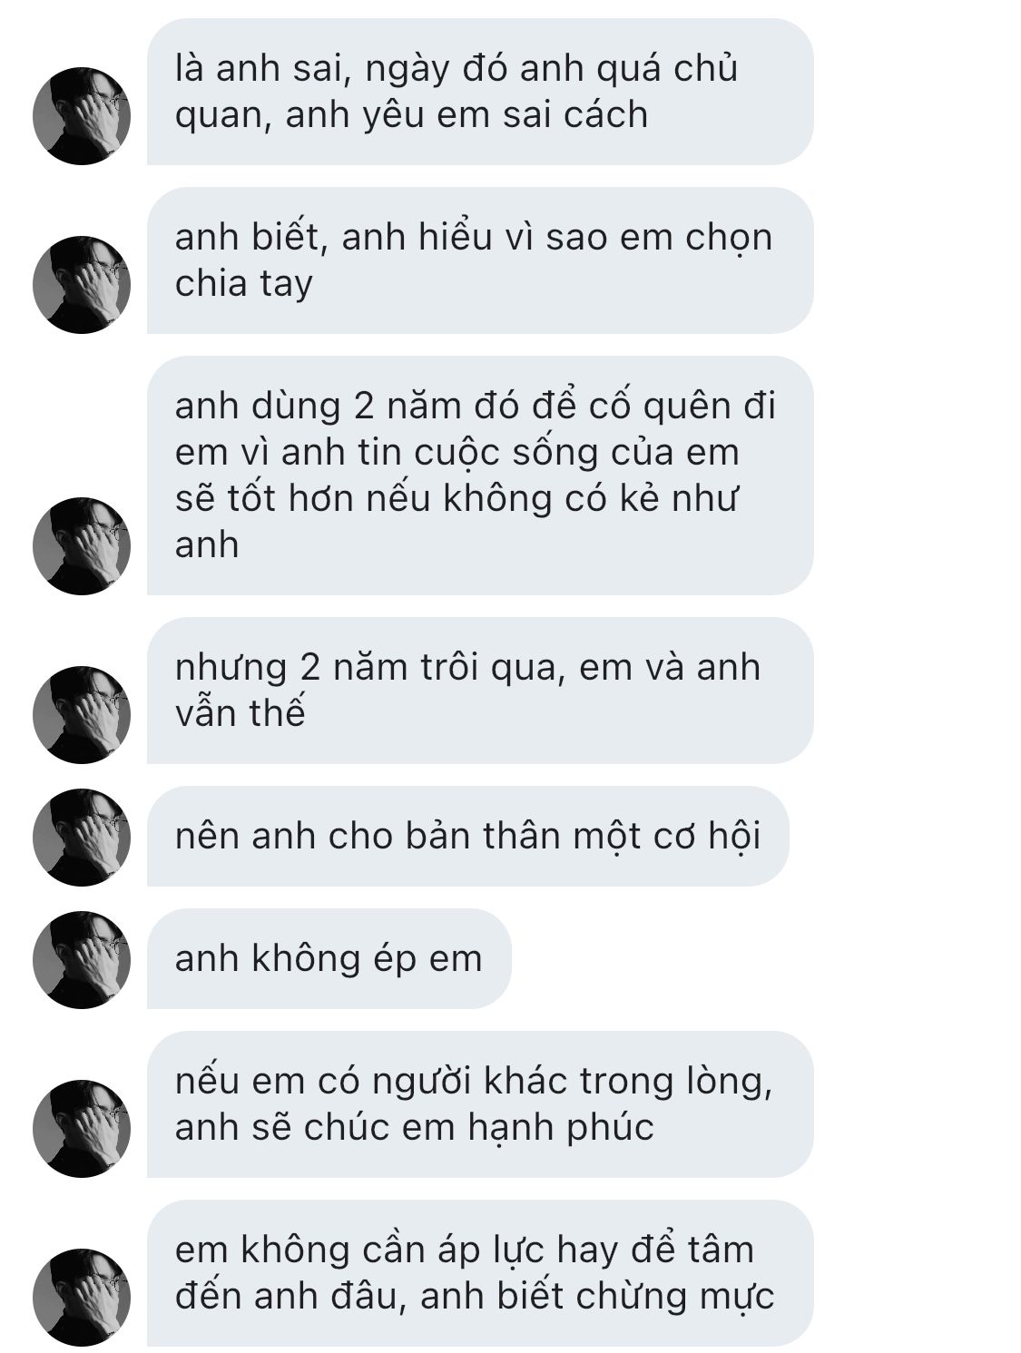Tap avatar beside 'nếu em có người khác' message

[x=82, y=1128]
